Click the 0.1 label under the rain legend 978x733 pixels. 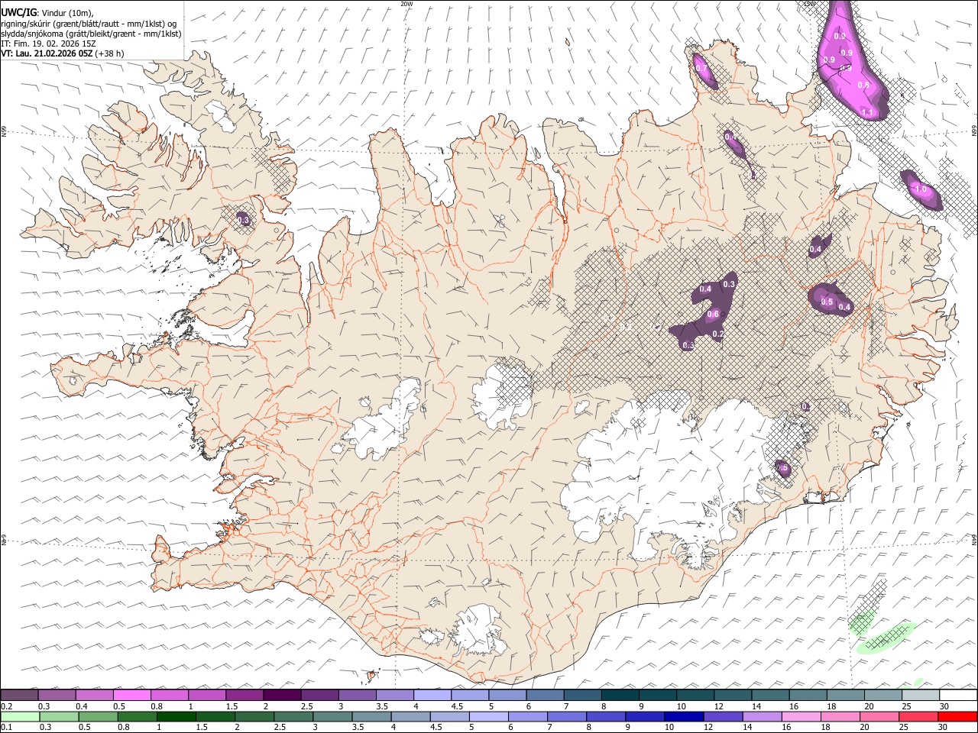click(x=7, y=727)
